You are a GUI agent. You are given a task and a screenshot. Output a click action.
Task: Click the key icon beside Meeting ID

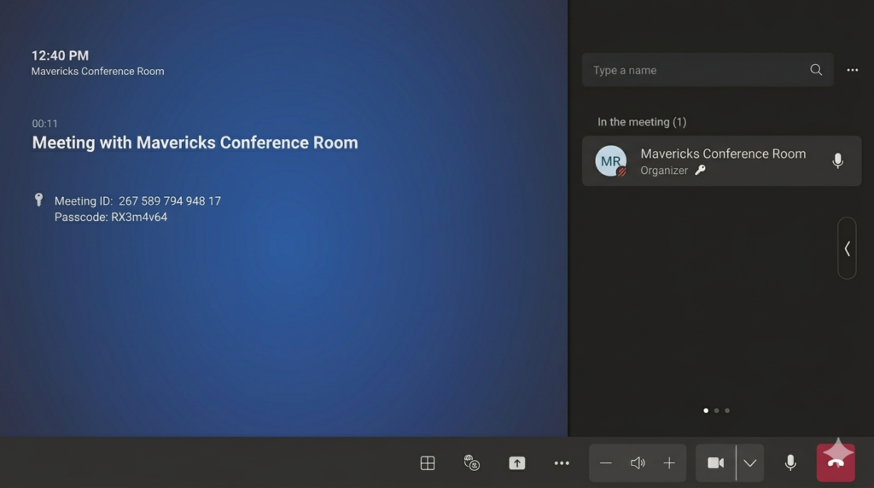click(38, 200)
